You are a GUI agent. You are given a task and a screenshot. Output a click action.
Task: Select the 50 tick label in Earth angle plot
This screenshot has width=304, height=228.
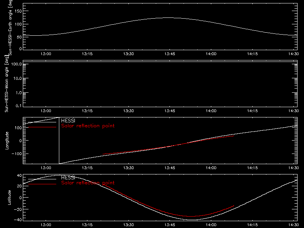19,37
